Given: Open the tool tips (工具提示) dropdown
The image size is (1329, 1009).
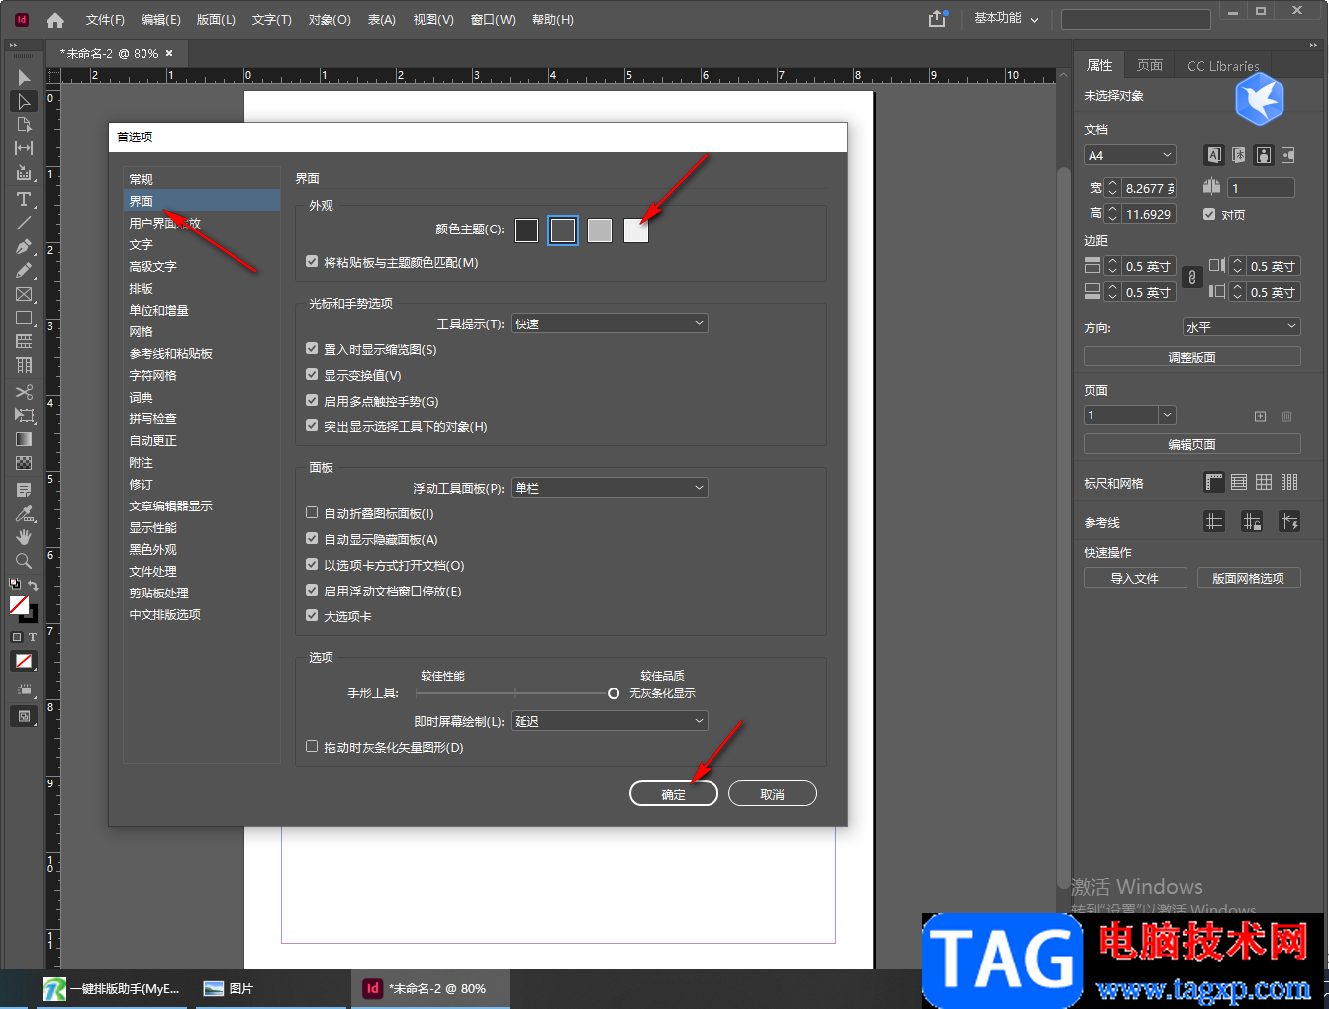Looking at the screenshot, I should tap(610, 323).
